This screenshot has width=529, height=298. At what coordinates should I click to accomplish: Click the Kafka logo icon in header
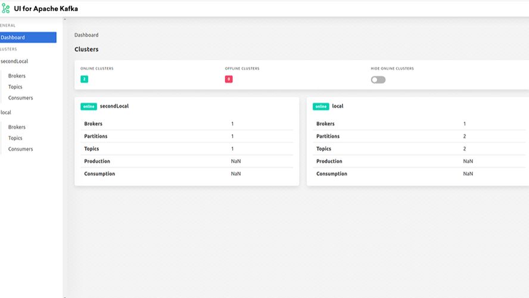pos(6,9)
